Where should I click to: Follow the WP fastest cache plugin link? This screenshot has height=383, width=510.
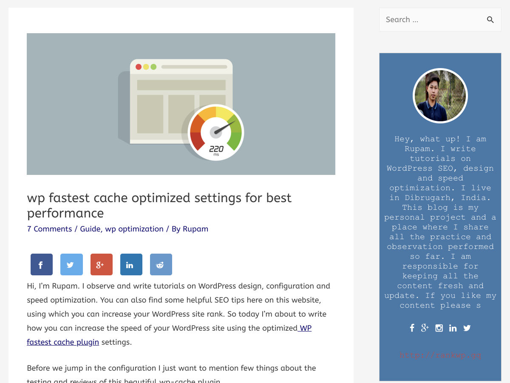click(63, 342)
